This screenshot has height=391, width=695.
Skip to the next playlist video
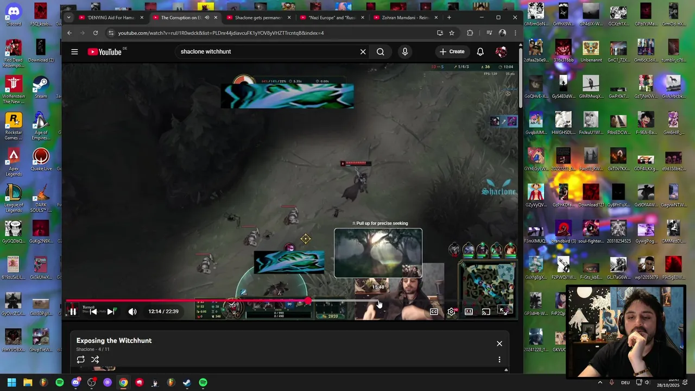pos(111,312)
